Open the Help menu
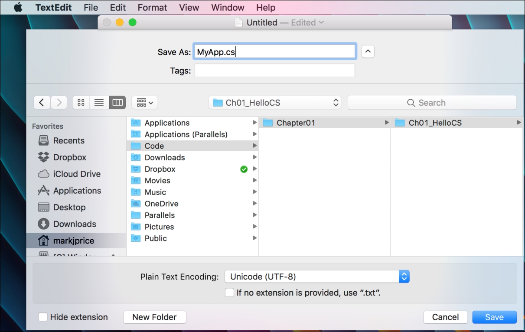 [x=266, y=7]
